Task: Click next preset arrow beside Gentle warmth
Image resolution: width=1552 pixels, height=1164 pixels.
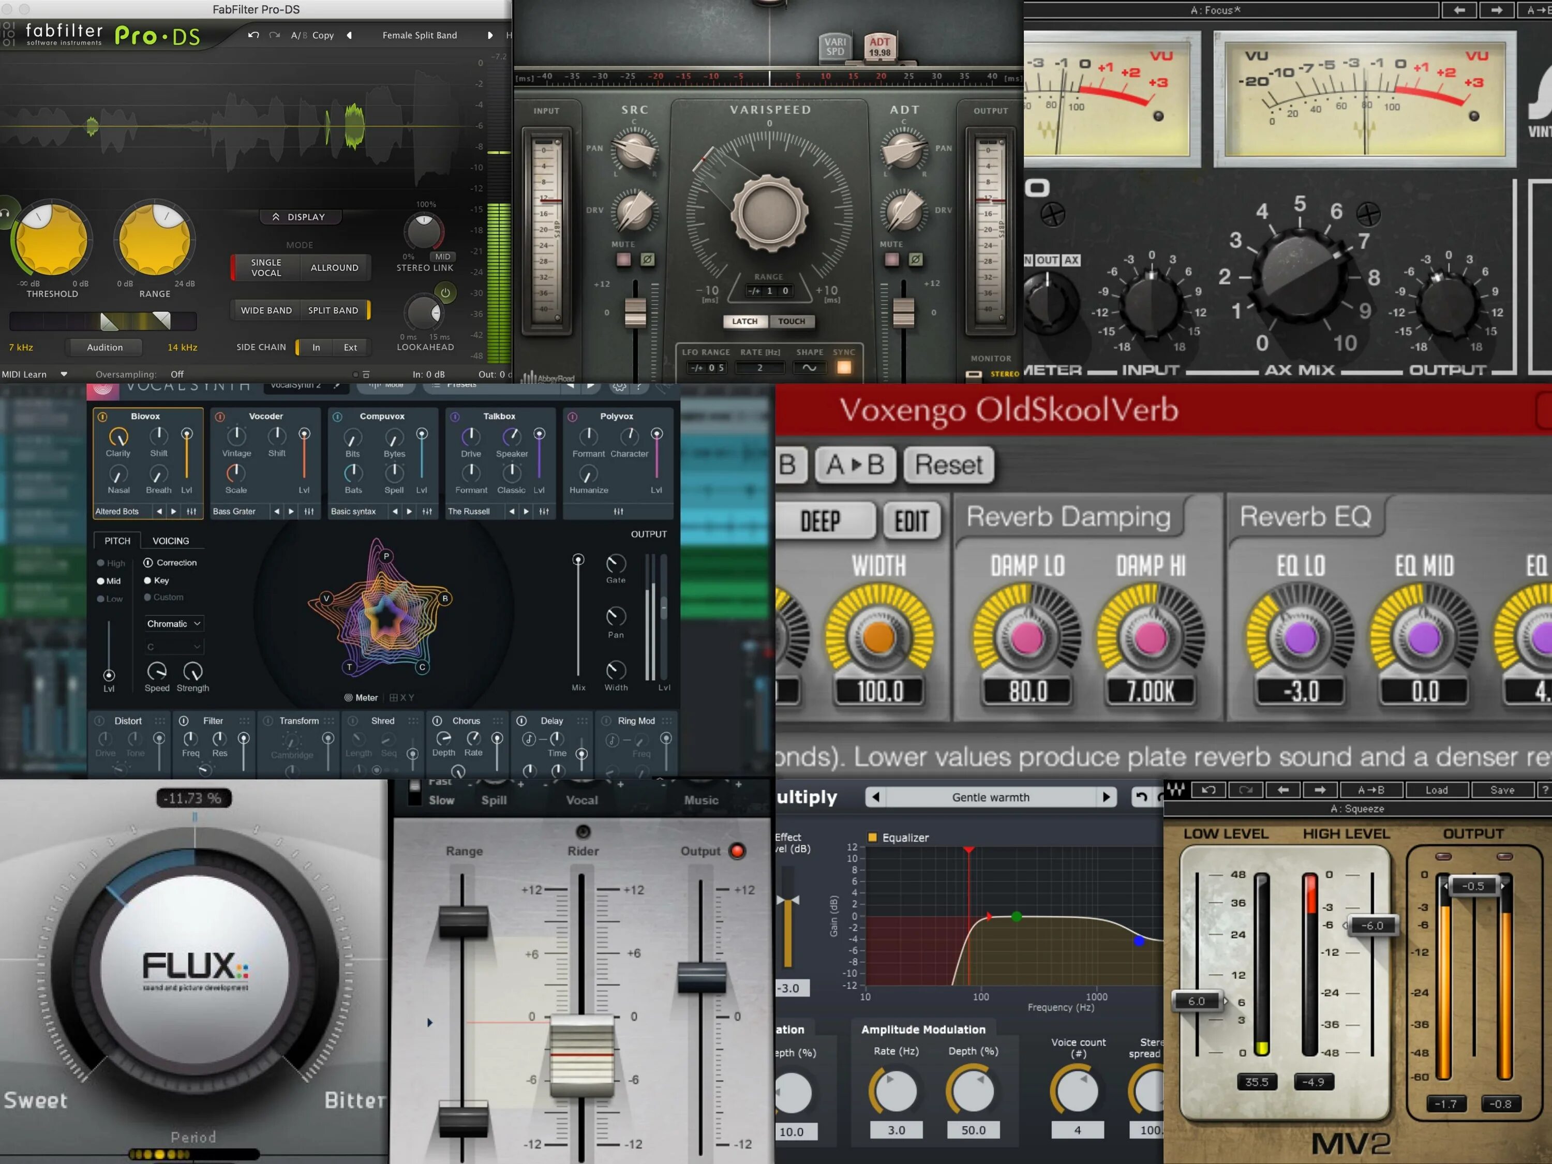Action: point(1106,797)
